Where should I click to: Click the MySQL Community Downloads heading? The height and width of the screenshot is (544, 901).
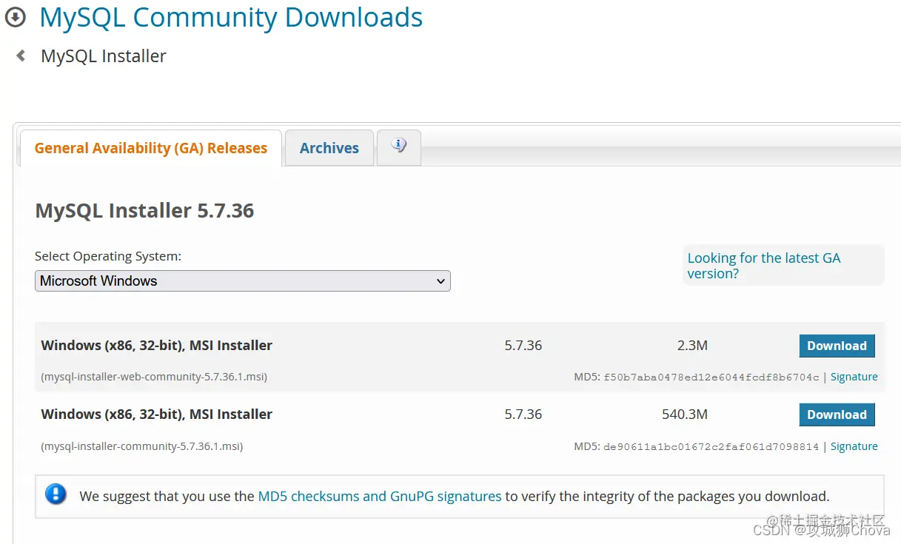(231, 18)
